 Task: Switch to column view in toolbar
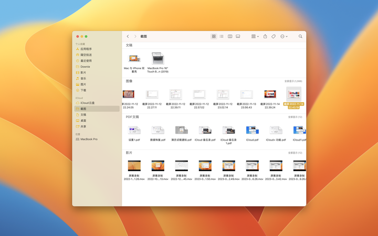[x=230, y=36]
